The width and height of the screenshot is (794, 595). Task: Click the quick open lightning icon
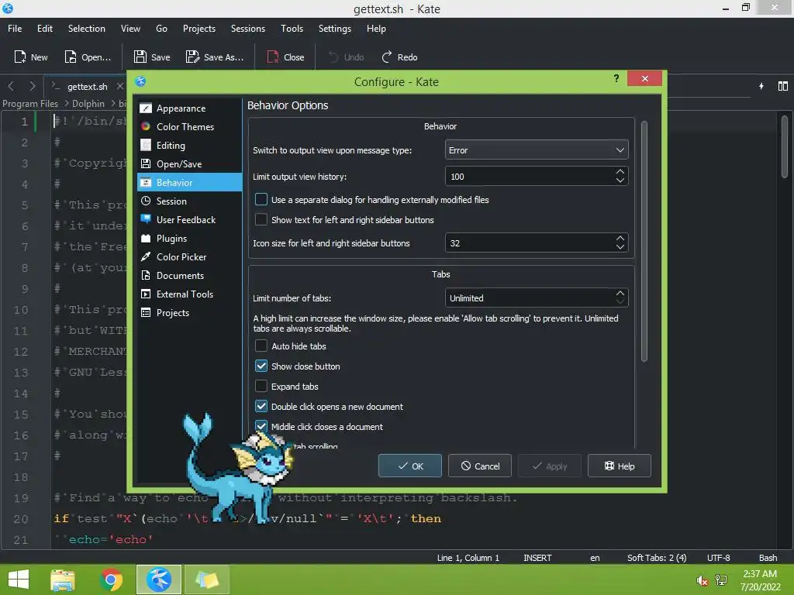click(761, 86)
